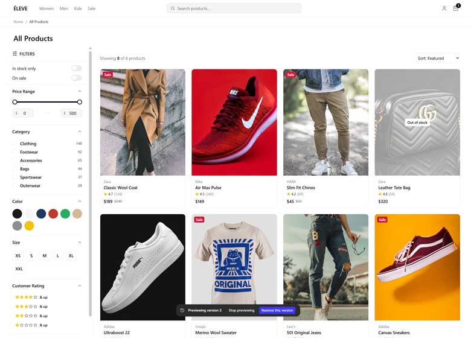Pick the navy blue color swatch

[x=41, y=214]
